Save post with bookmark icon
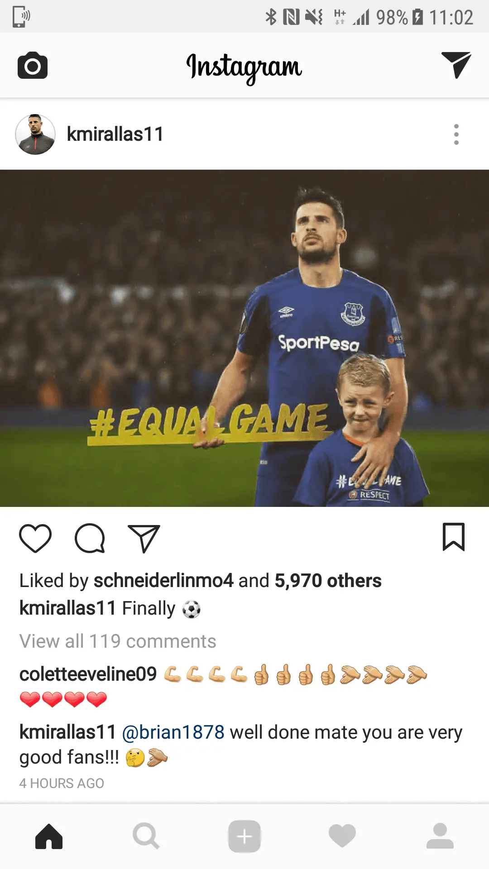489x869 pixels. [x=454, y=537]
